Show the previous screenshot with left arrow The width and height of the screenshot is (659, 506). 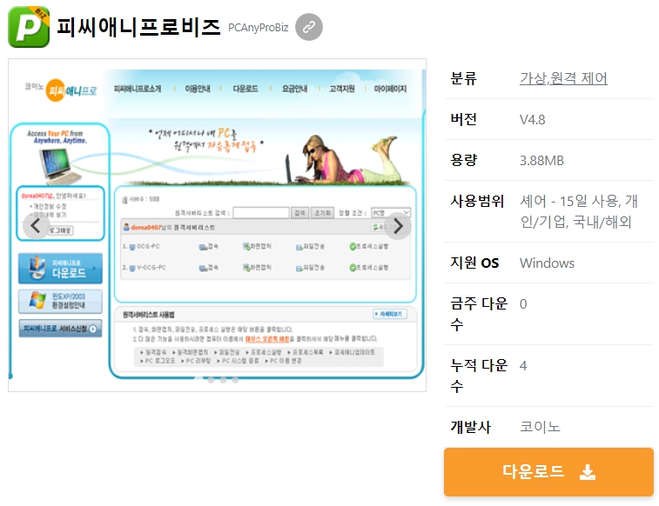[x=37, y=226]
